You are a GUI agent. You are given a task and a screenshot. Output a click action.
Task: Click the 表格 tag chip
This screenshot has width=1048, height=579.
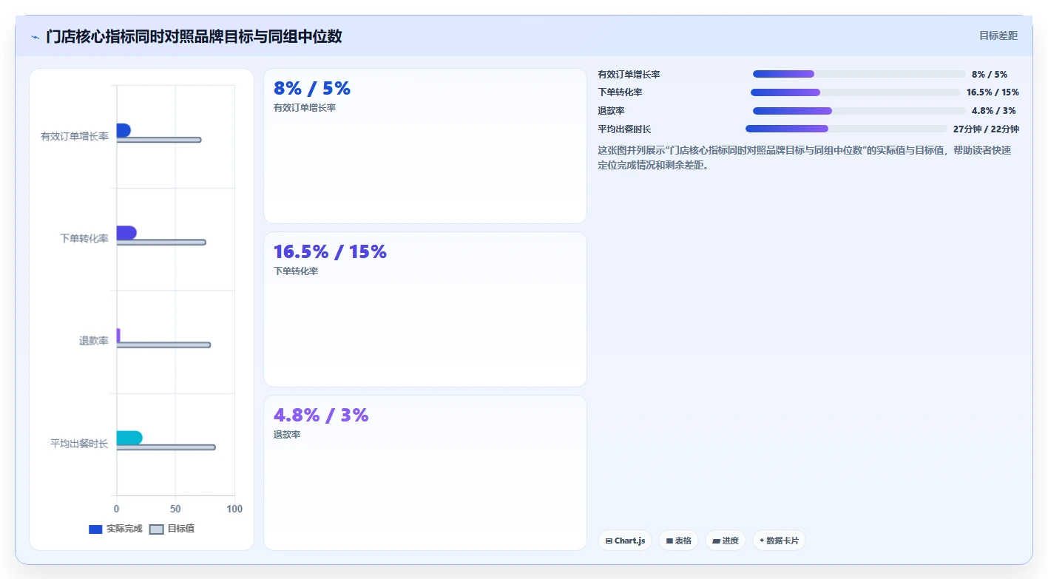678,541
